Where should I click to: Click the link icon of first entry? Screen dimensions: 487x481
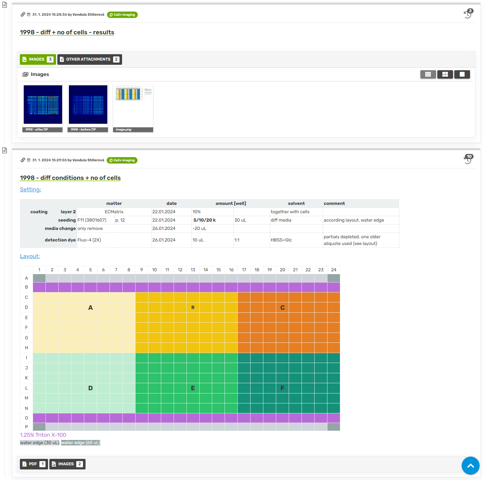pyautogui.click(x=23, y=14)
